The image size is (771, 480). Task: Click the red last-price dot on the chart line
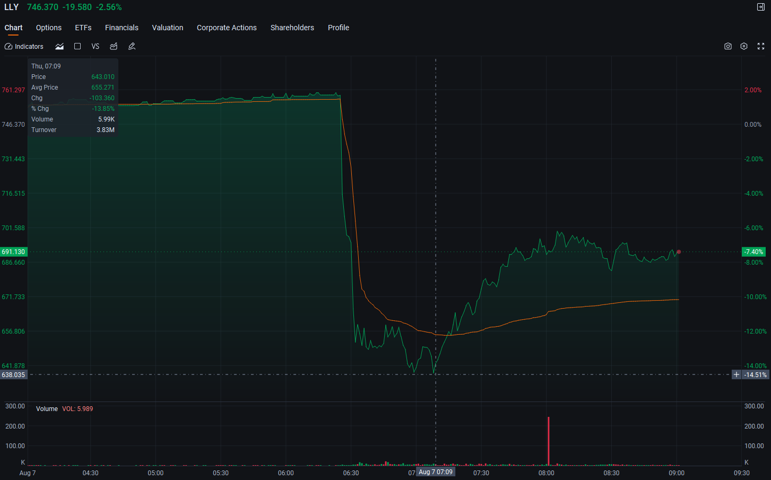point(679,252)
